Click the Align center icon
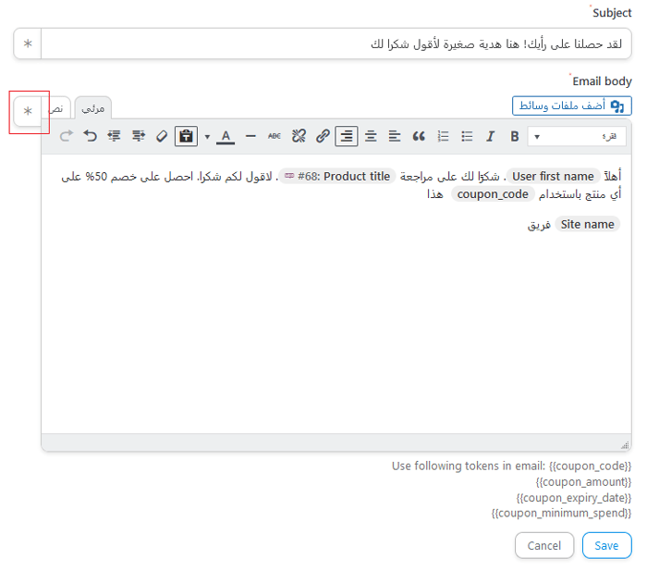The height and width of the screenshot is (571, 647). tap(371, 136)
